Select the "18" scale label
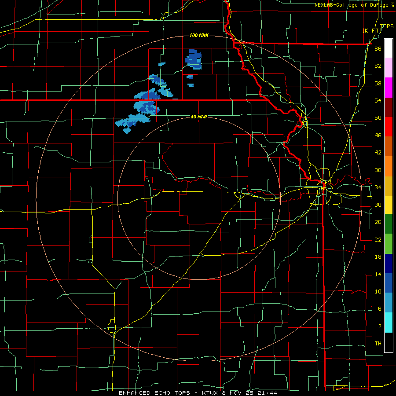The image size is (396, 396). 378,257
